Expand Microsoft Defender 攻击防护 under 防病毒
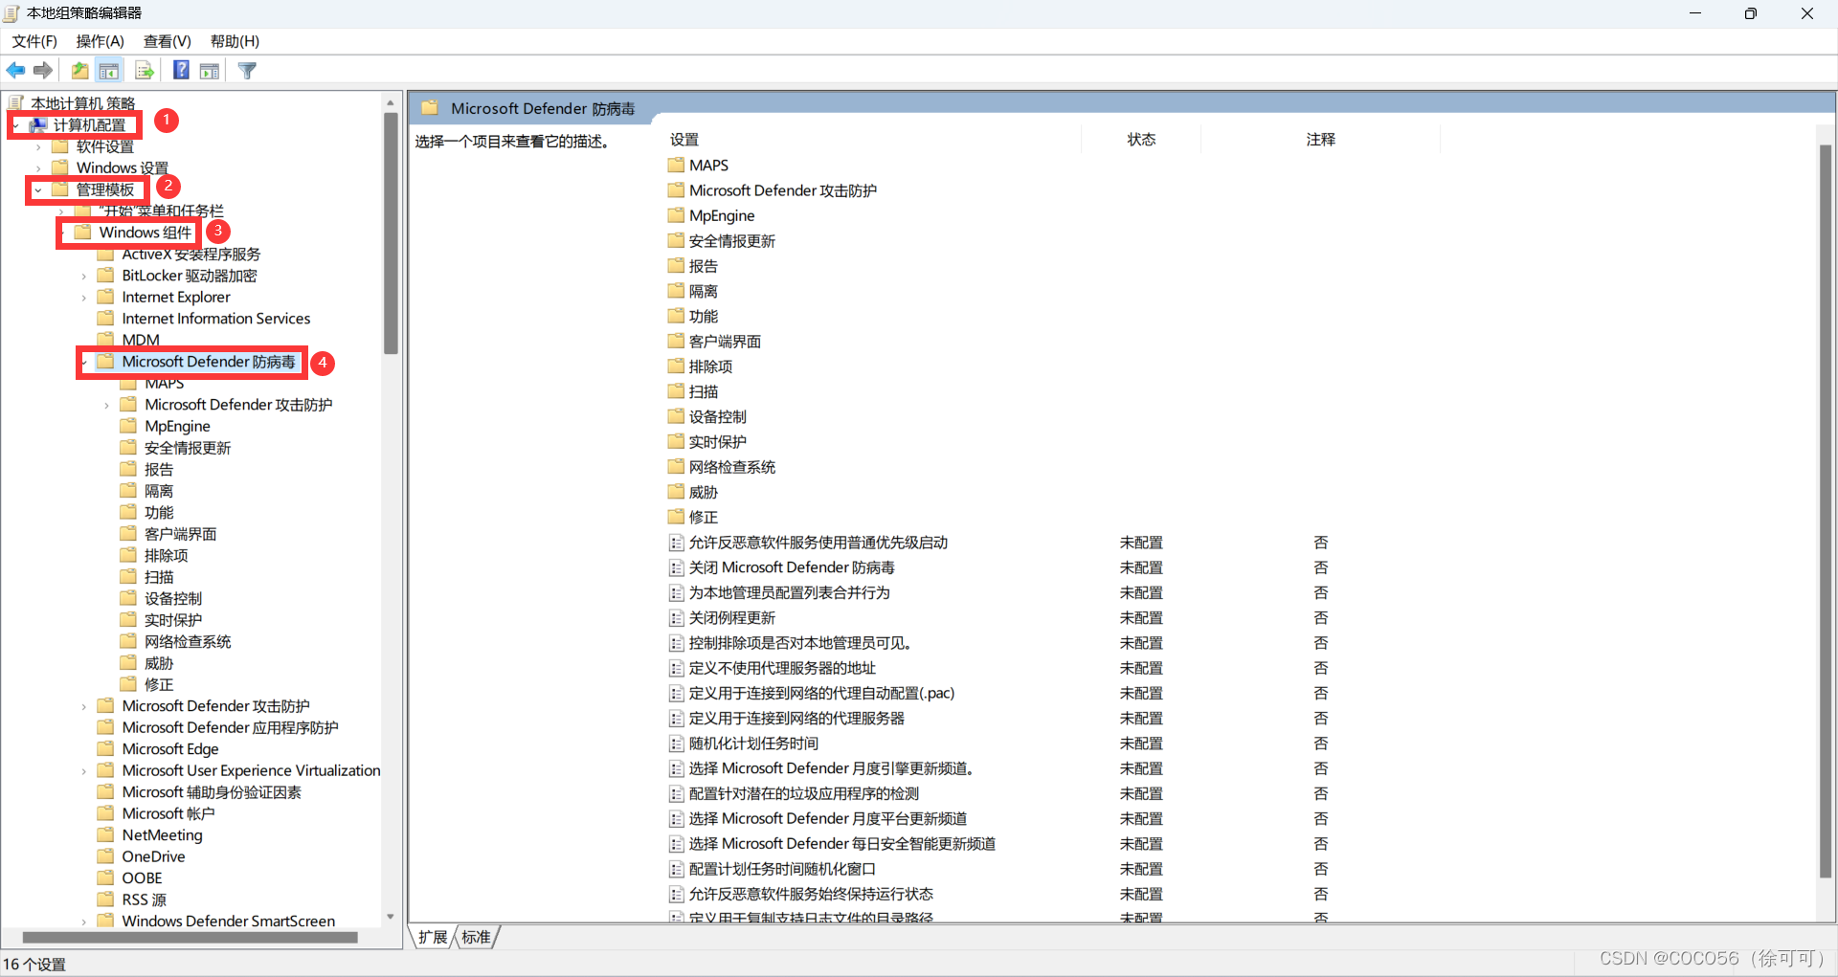This screenshot has width=1838, height=977. [x=107, y=405]
